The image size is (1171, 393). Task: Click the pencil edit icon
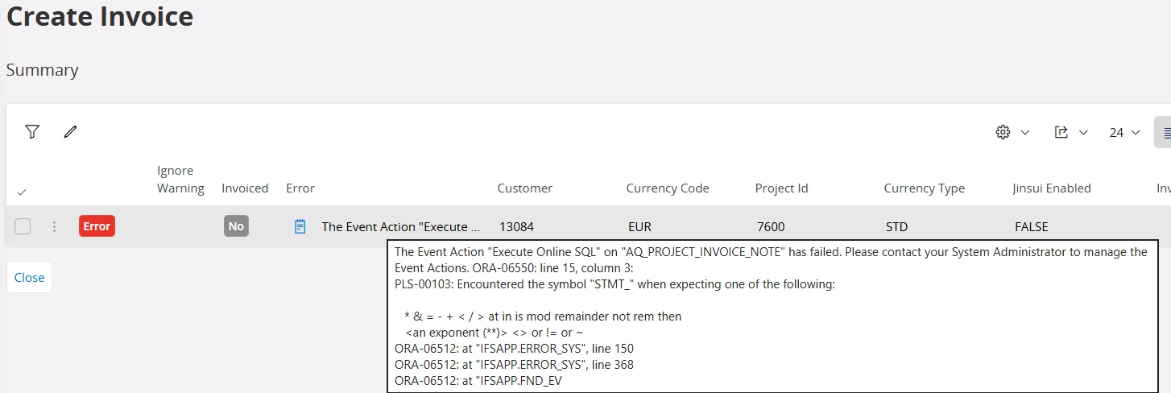[71, 132]
